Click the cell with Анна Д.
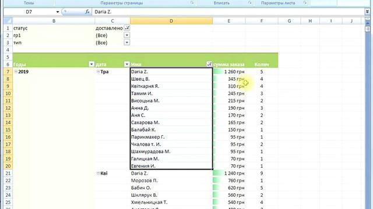The width and height of the screenshot is (373, 209). (x=171, y=108)
